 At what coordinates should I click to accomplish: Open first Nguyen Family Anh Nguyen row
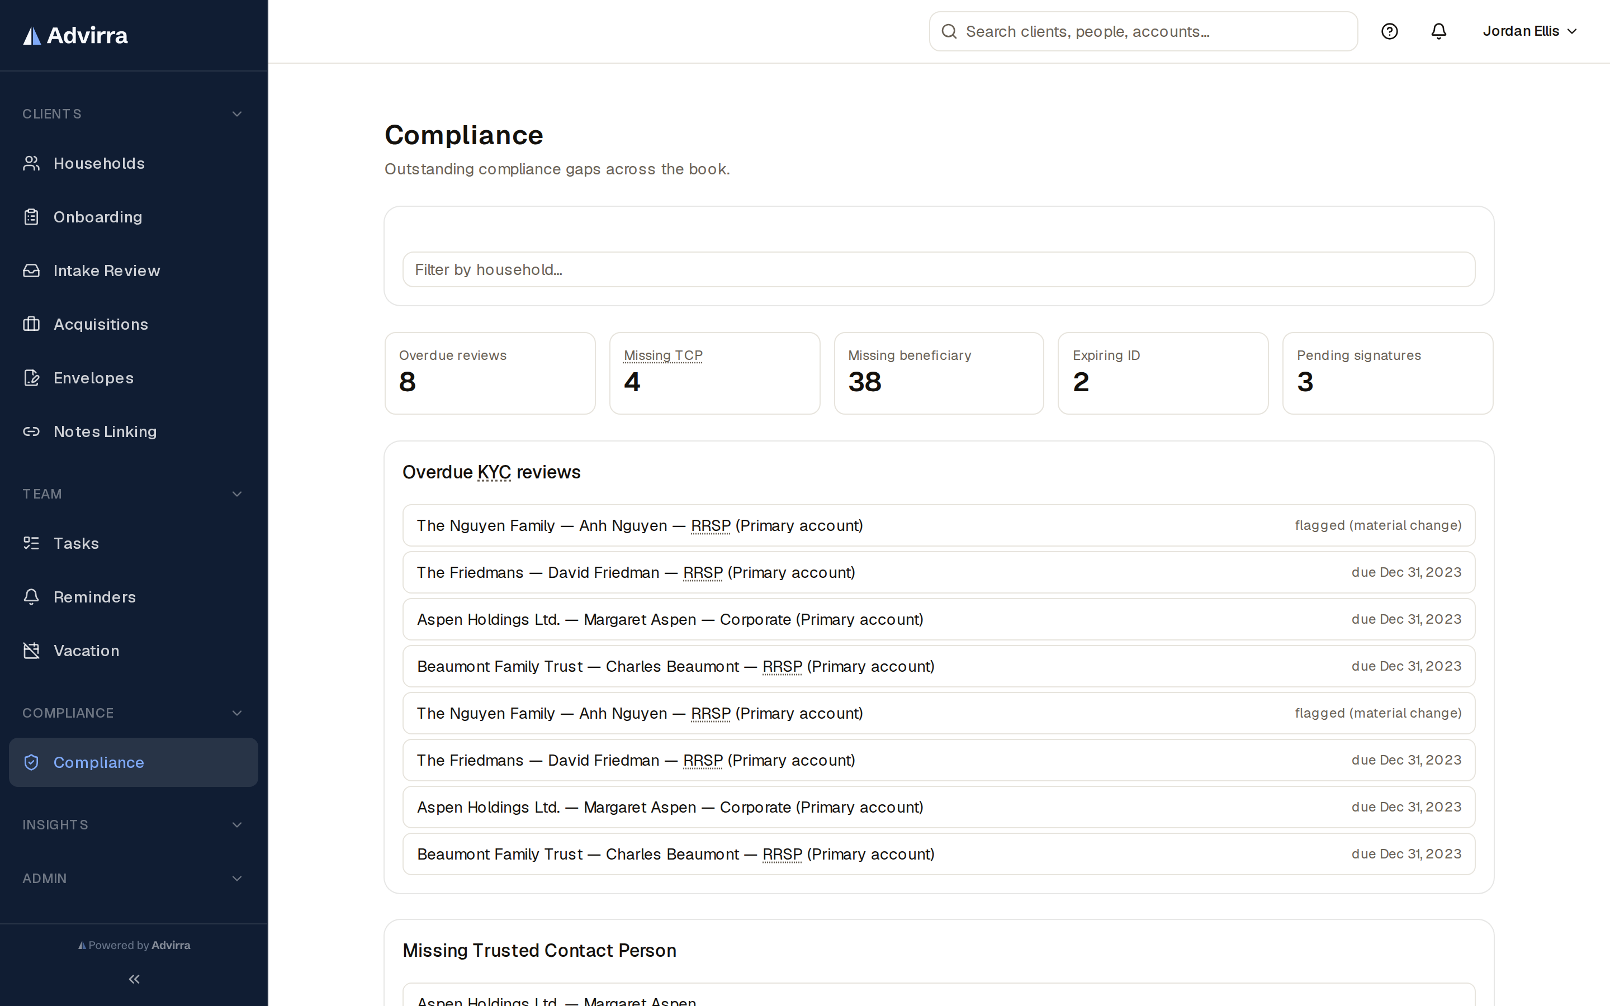[x=939, y=525]
